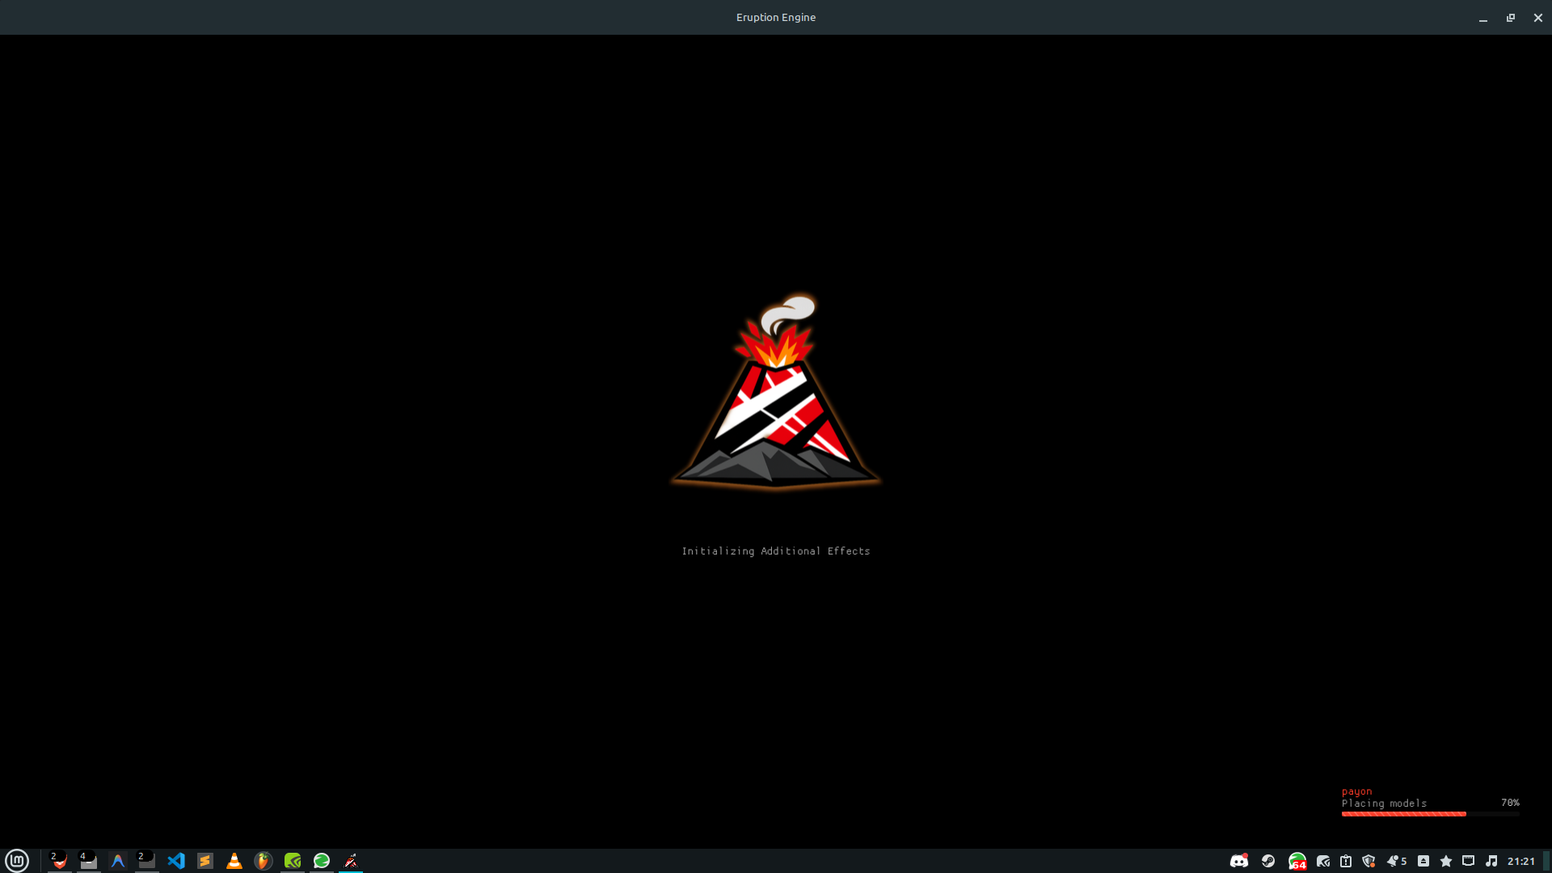Click the show desktop strip at panel end
This screenshot has width=1552, height=873.
click(1547, 861)
